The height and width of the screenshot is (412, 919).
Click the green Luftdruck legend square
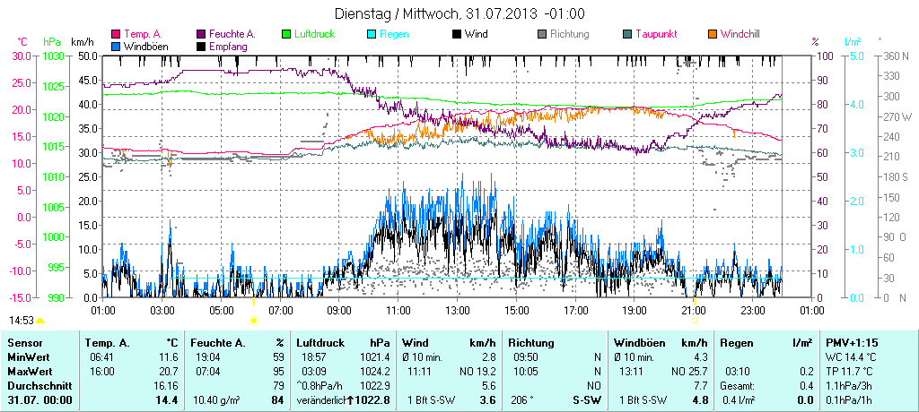[287, 34]
